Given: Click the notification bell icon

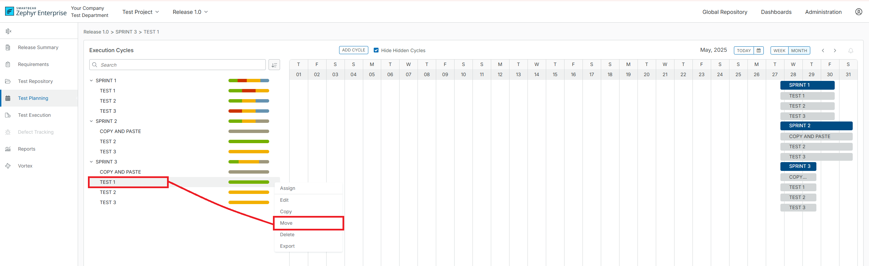Looking at the screenshot, I should tap(851, 50).
